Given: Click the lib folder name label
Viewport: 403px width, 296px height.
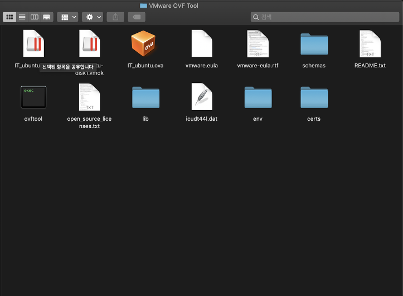Looking at the screenshot, I should point(145,119).
